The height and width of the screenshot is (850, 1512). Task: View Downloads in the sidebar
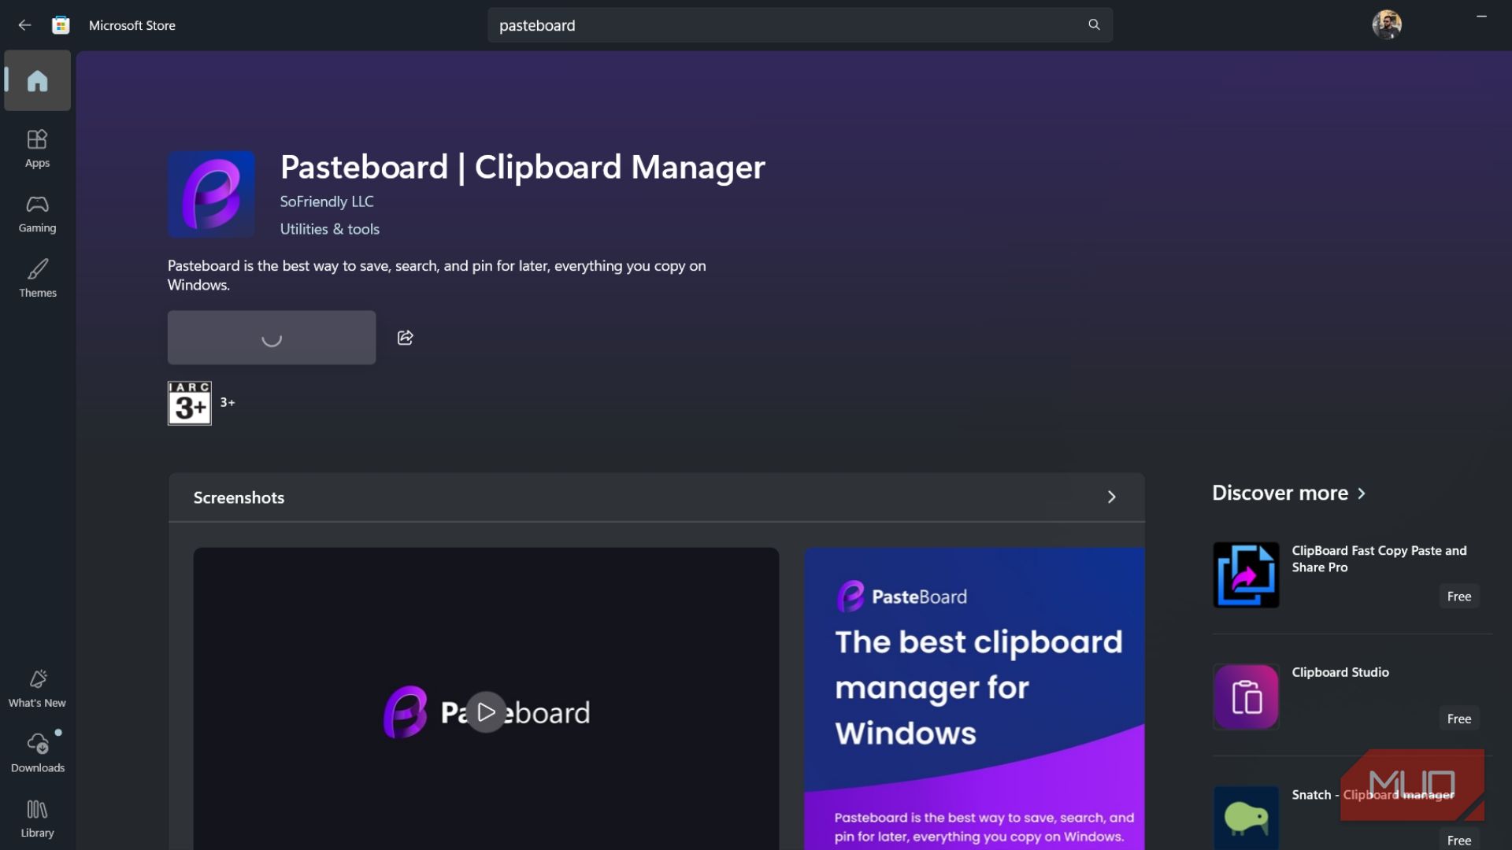point(37,753)
